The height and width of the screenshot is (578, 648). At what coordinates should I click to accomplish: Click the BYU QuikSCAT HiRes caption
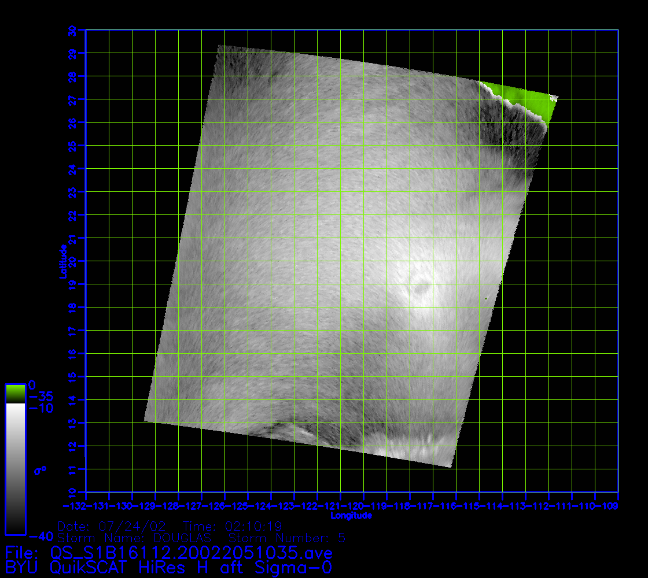pos(168,567)
